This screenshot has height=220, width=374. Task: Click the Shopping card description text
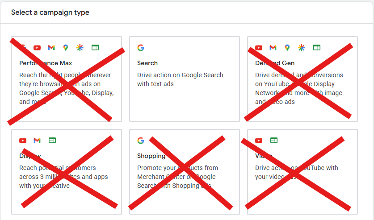(x=177, y=177)
